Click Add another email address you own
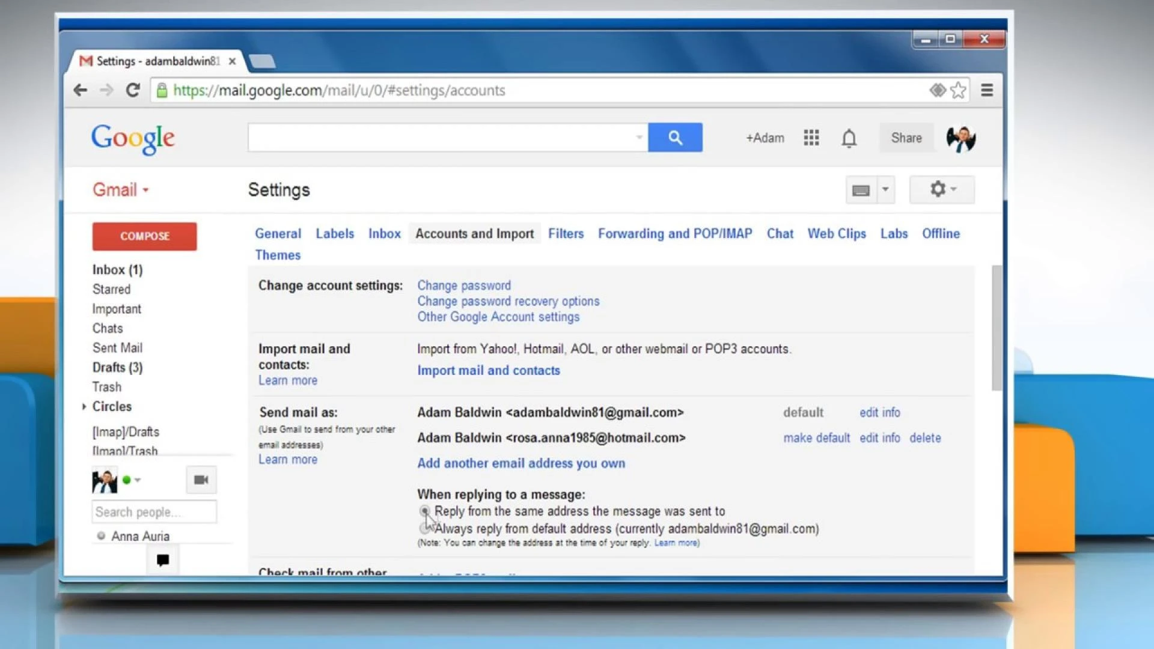The width and height of the screenshot is (1154, 649). (x=521, y=463)
